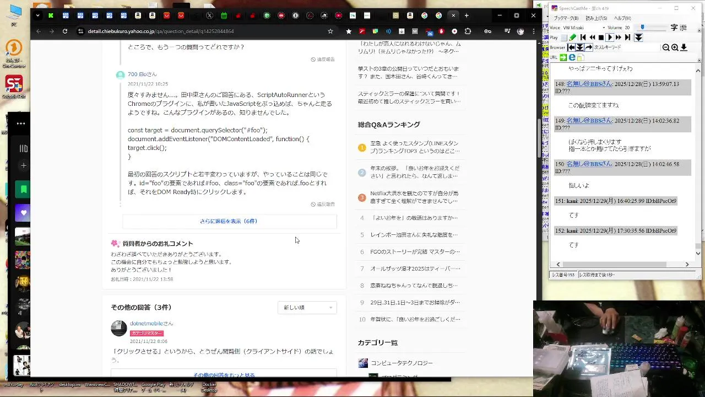Click the Browser back arrow in SpeechCastMe
This screenshot has height=397, width=705.
pyautogui.click(x=571, y=47)
